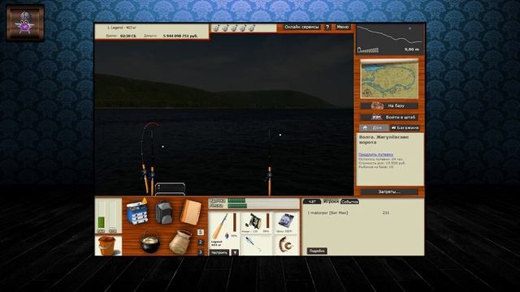Select the worm bait slot
The image size is (520, 292).
point(286,245)
